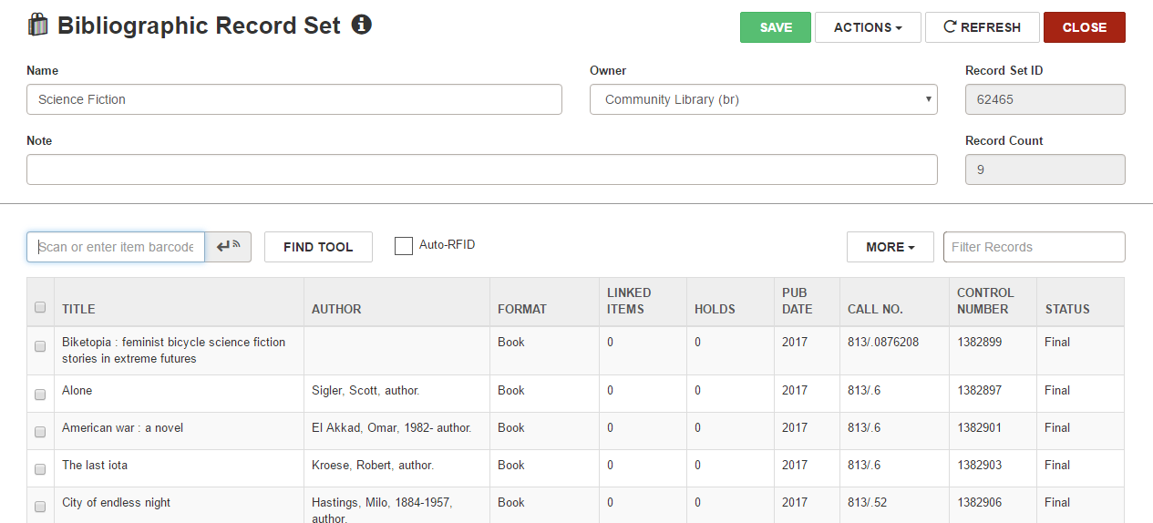This screenshot has width=1153, height=523.
Task: Click call number 813/.52
Action: [x=868, y=502]
